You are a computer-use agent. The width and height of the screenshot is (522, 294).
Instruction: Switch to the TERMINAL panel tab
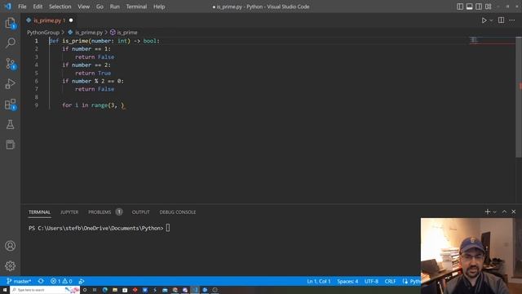click(x=39, y=212)
